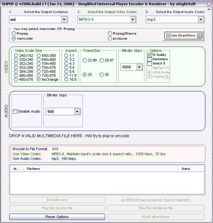
Task: Pick 29.97 frames per second
Action: point(102,60)
